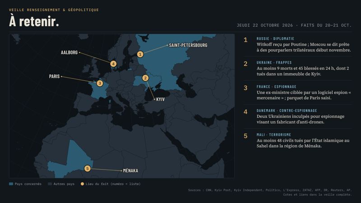Click list number 4 beside Danemark

(245, 112)
